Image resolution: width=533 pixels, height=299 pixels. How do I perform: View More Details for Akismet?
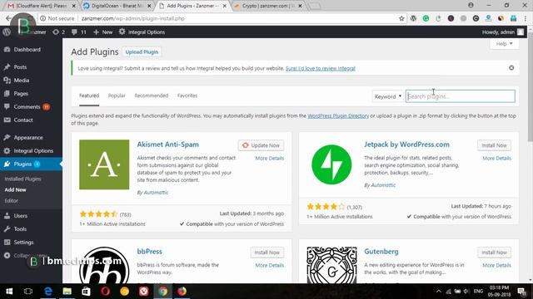269,159
